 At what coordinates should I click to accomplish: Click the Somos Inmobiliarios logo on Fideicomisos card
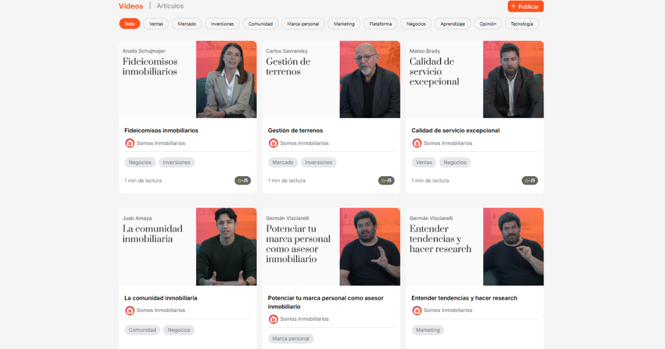[x=130, y=143]
